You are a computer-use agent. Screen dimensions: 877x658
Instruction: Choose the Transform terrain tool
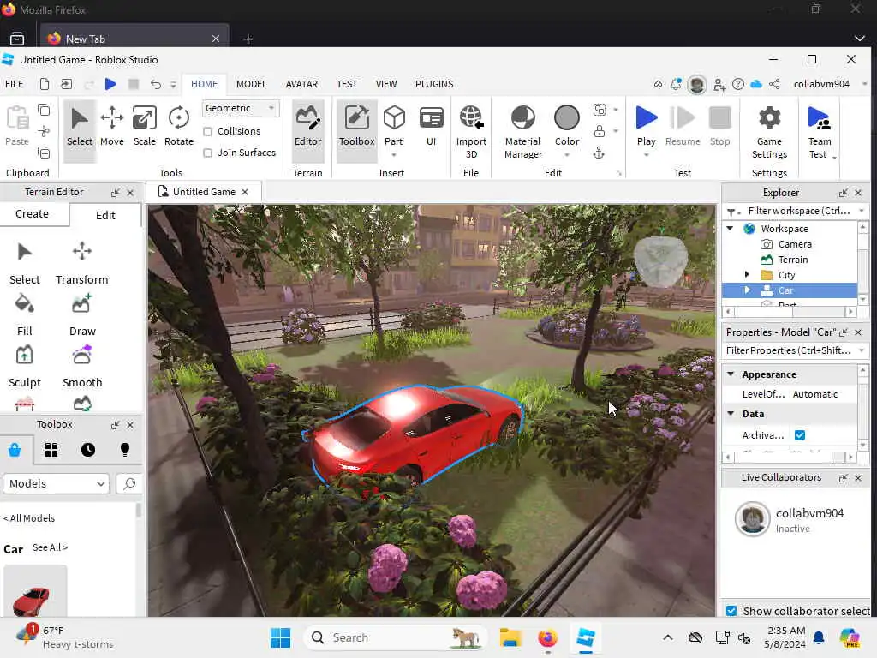point(81,264)
